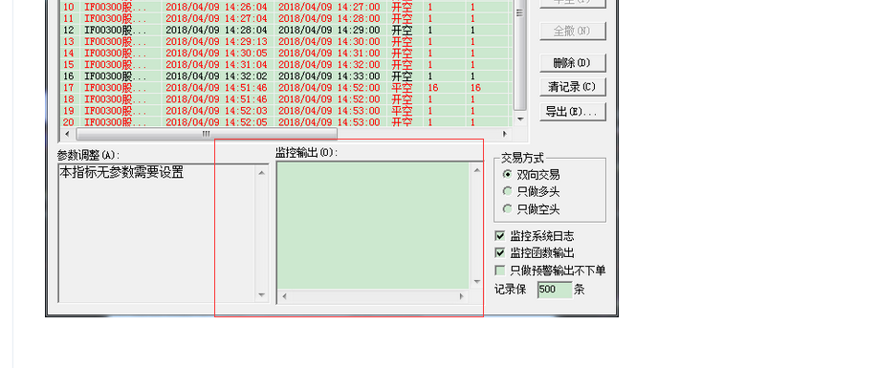
Task: Select record row 12 IF00300股...
Action: (x=285, y=31)
